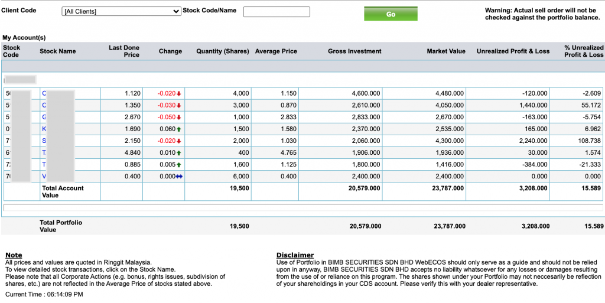
Task: Click the Last Done Price column header
Action: pyautogui.click(x=124, y=51)
